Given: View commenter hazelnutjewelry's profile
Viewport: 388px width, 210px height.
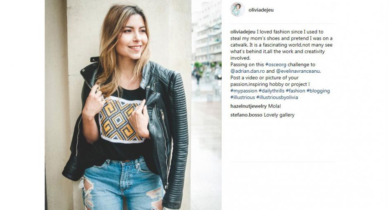Looking at the screenshot, I should click(248, 106).
